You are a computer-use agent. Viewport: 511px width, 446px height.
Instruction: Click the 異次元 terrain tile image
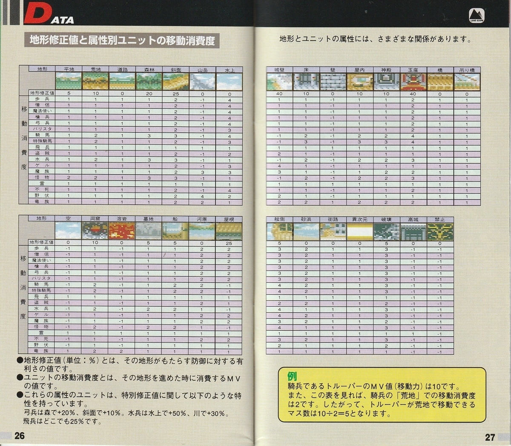coord(359,231)
